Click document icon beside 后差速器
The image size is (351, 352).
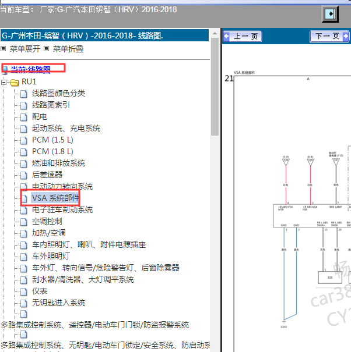coord(24,176)
